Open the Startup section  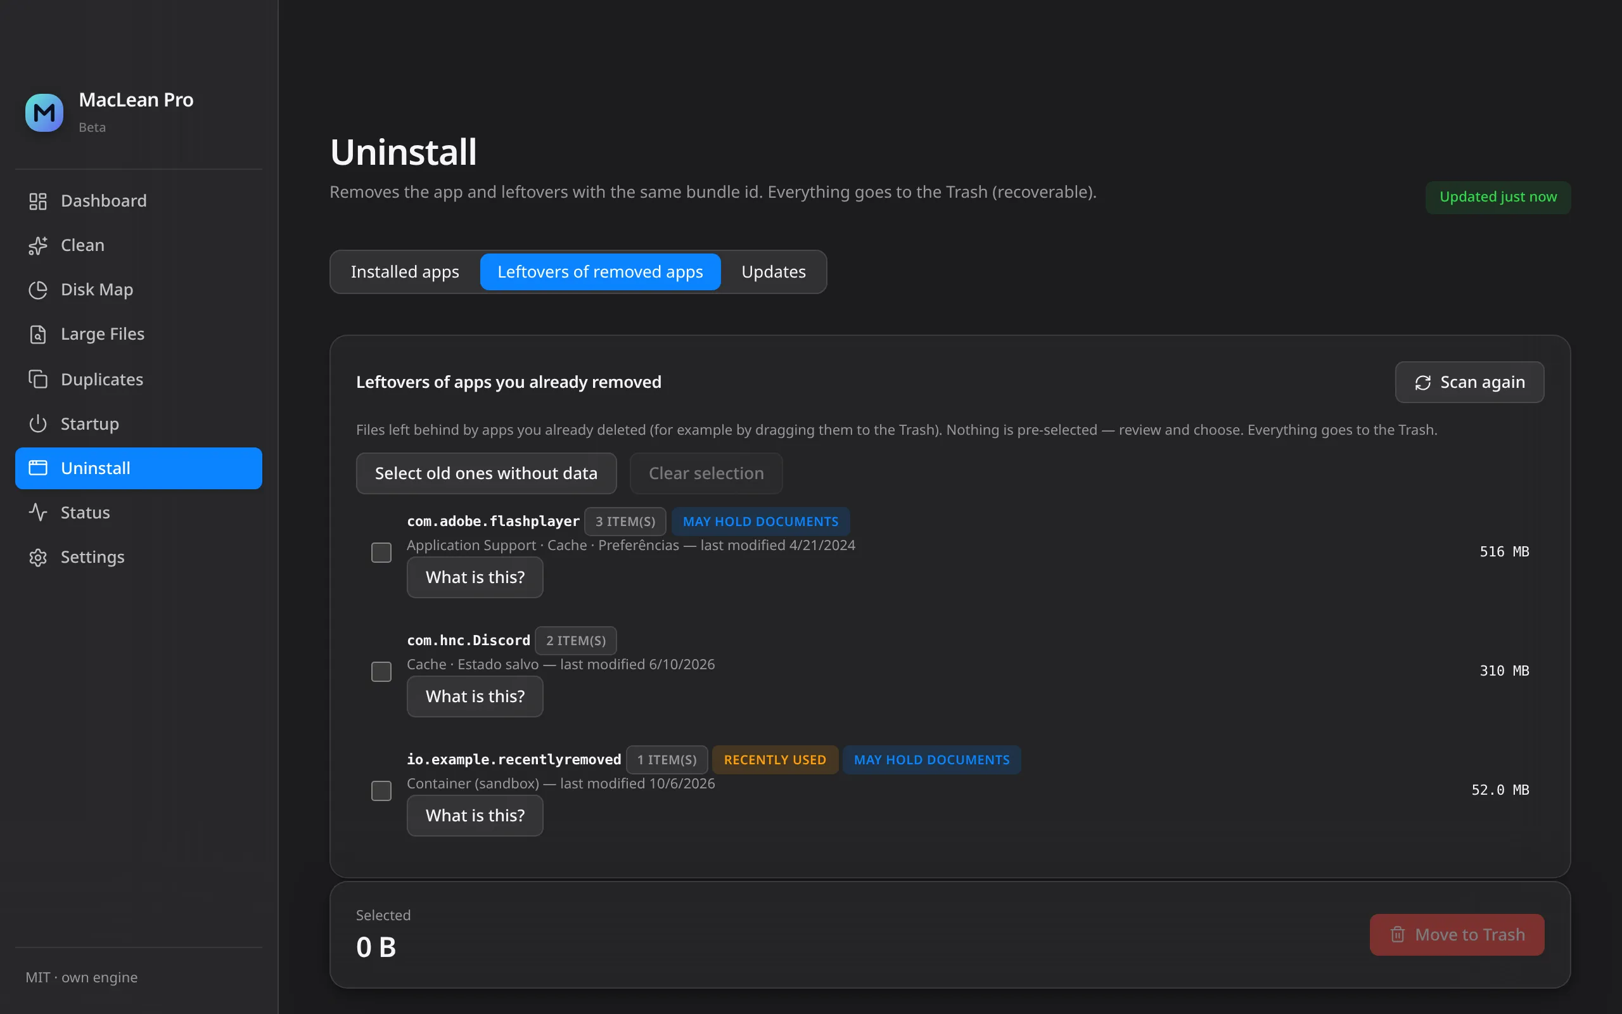(139, 424)
